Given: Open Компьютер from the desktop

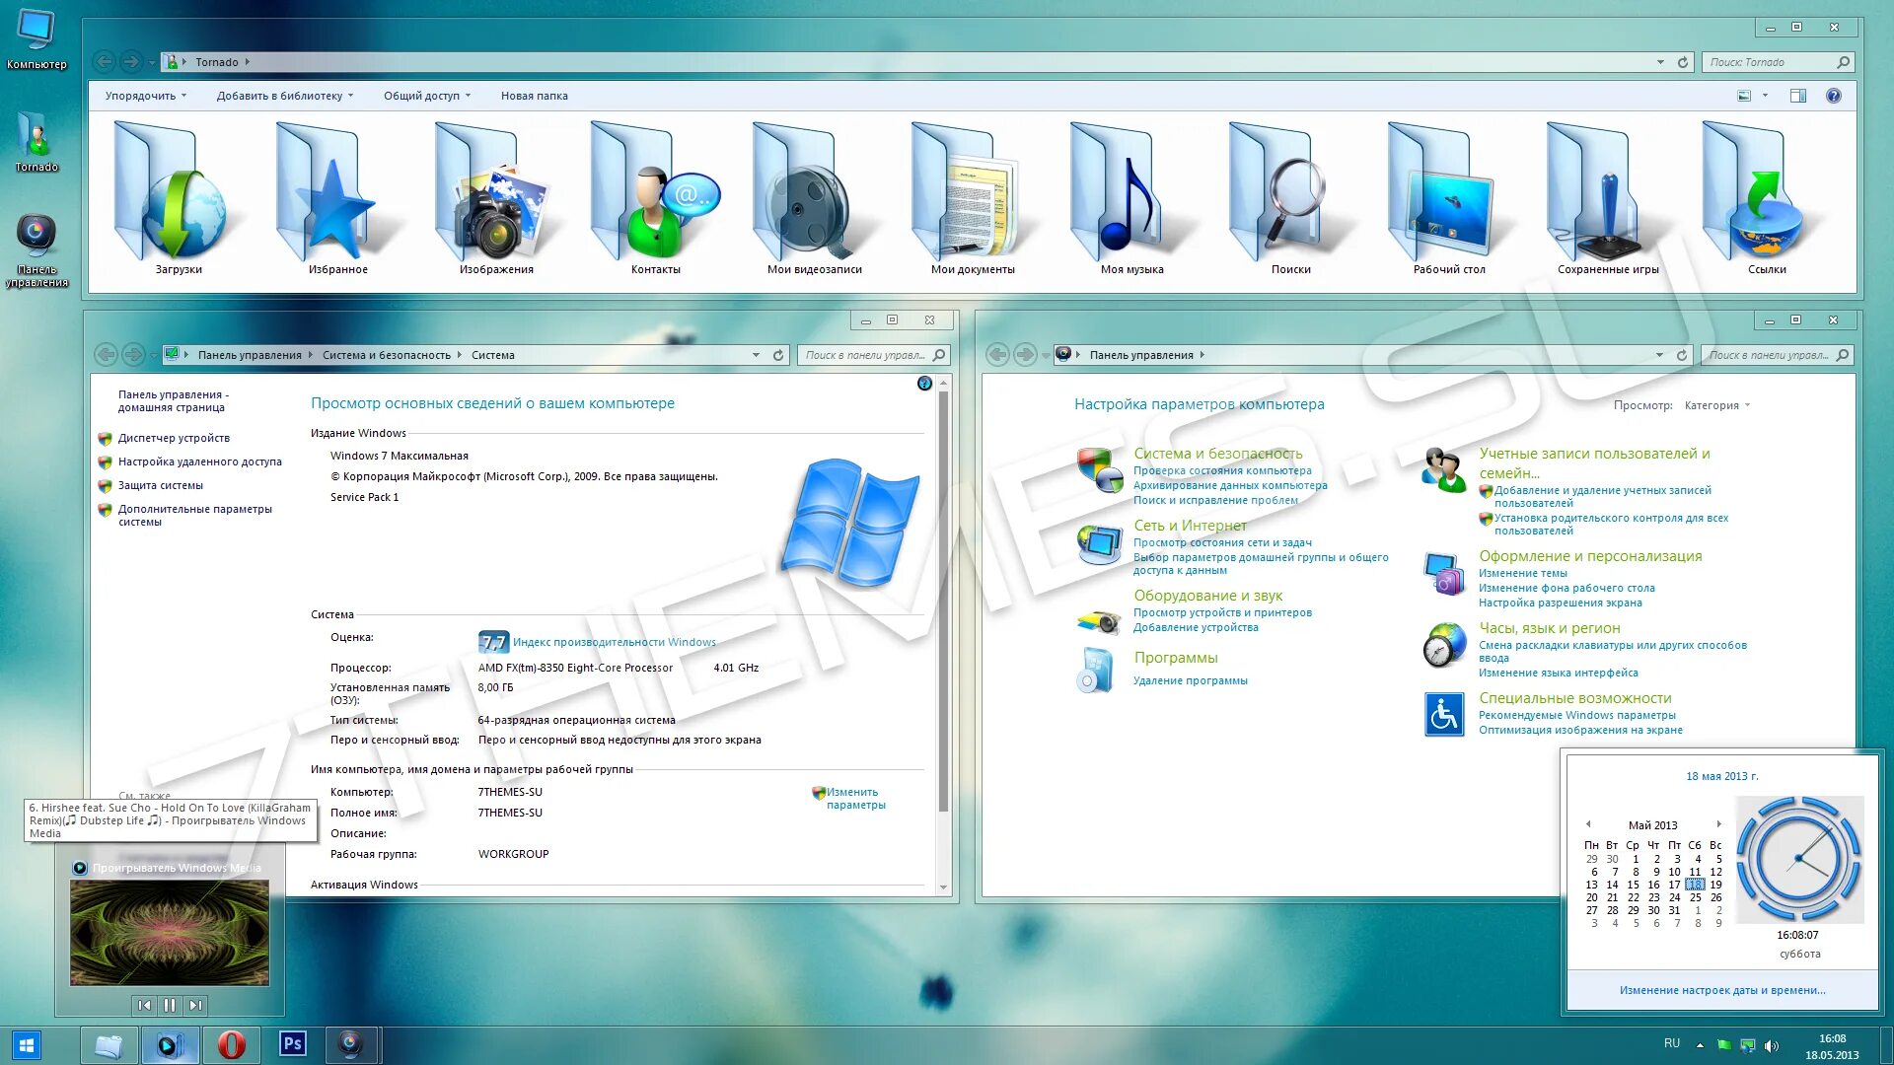Looking at the screenshot, I should coord(36,30).
